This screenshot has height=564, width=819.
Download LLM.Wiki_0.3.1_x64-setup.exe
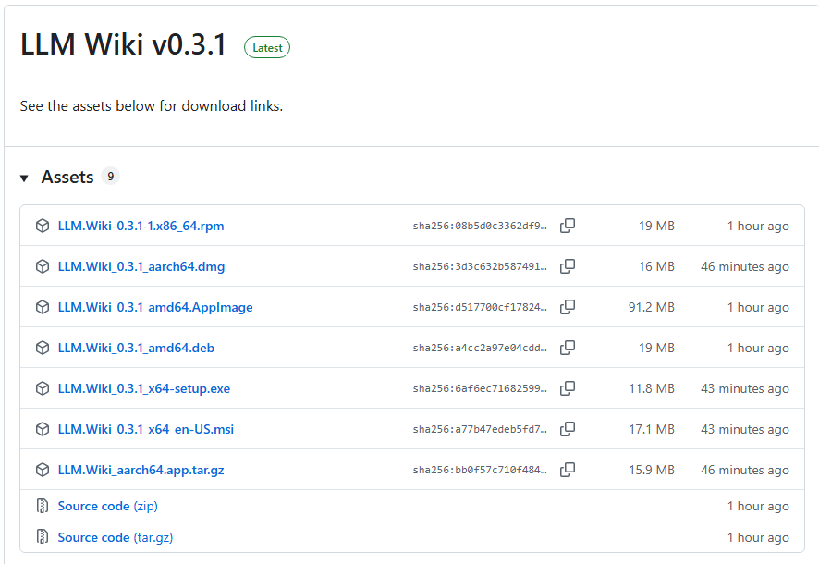point(144,388)
